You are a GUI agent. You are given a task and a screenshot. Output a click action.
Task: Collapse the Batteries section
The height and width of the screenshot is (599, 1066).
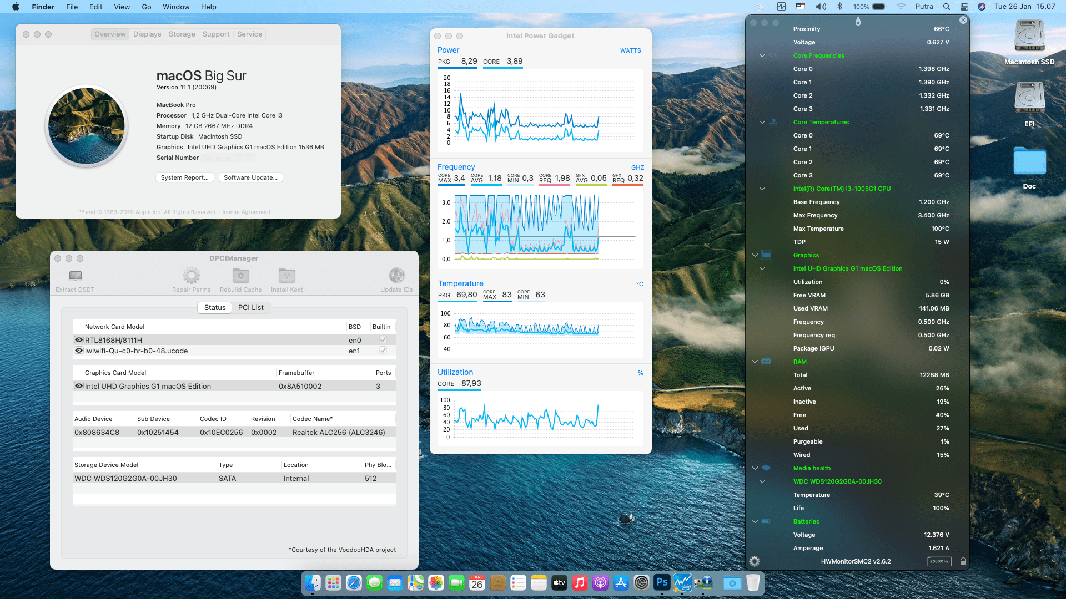(x=755, y=521)
